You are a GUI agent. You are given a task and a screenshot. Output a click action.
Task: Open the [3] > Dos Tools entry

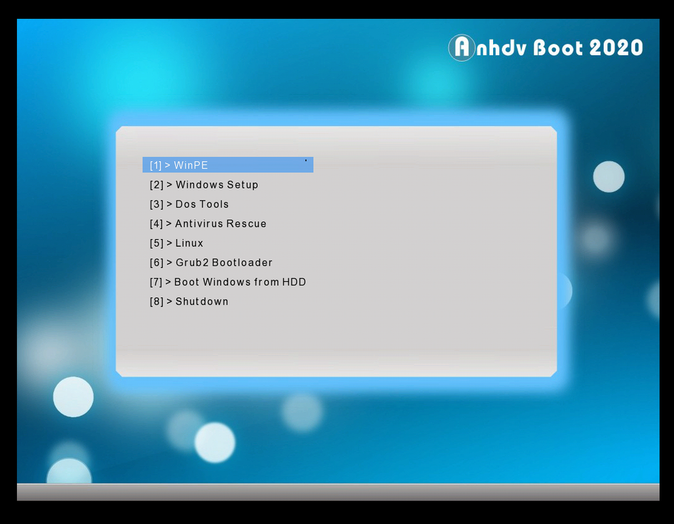pyautogui.click(x=189, y=204)
